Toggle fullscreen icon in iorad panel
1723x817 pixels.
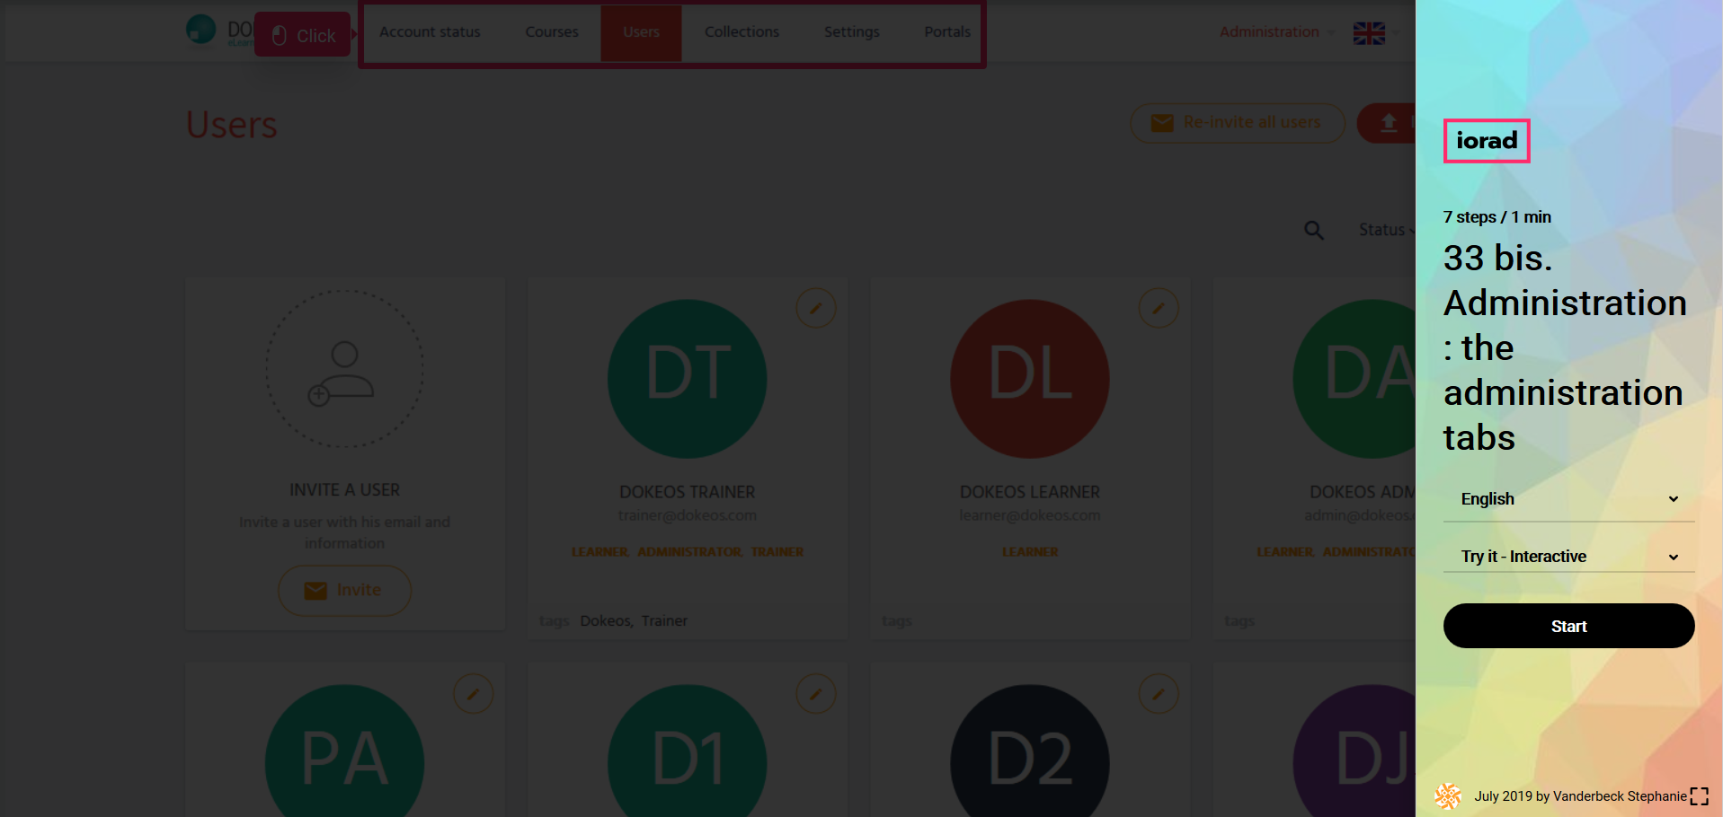(1699, 796)
